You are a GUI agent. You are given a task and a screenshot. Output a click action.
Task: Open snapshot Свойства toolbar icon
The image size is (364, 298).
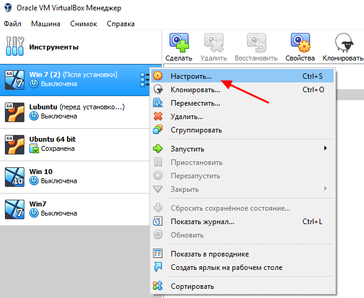pyautogui.click(x=300, y=43)
